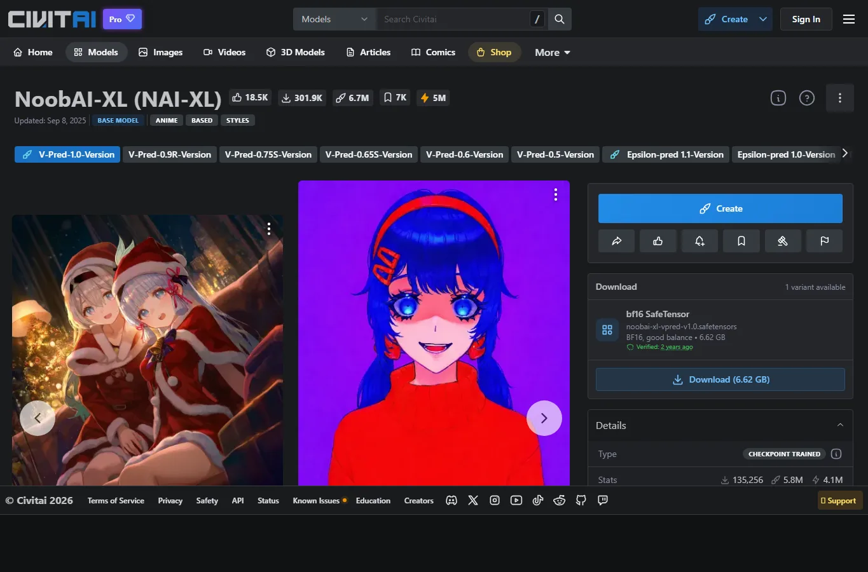Open options menu on the Santa girls image

269,228
